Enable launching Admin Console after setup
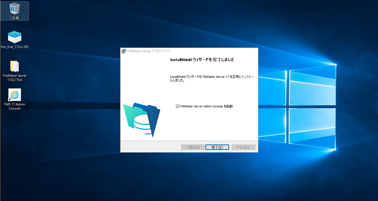Viewport: 378px width, 201px height. pyautogui.click(x=178, y=106)
